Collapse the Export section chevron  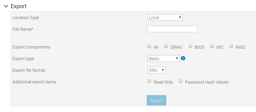click(6, 6)
